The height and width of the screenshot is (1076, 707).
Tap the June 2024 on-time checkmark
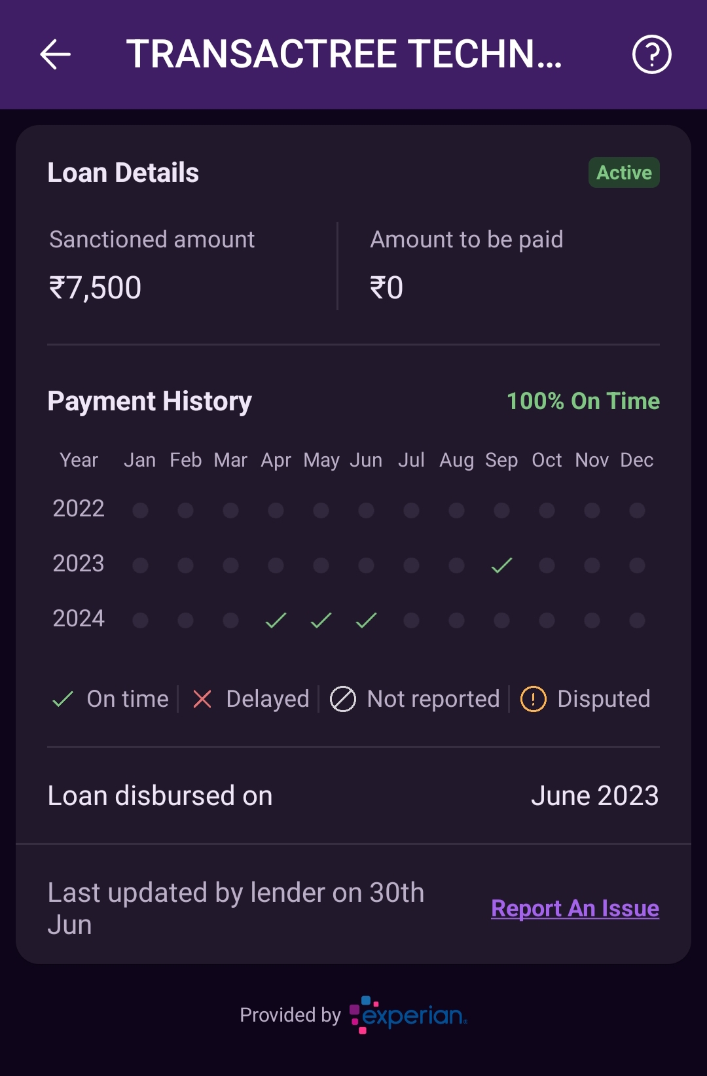(x=366, y=620)
